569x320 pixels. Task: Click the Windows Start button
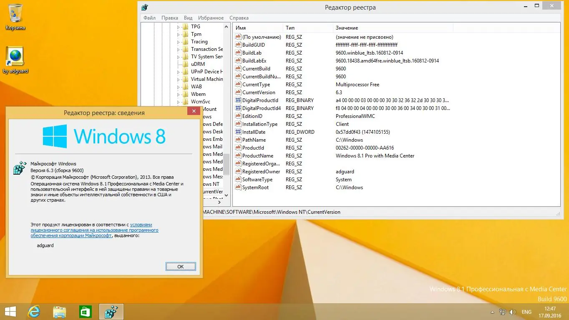click(10, 311)
